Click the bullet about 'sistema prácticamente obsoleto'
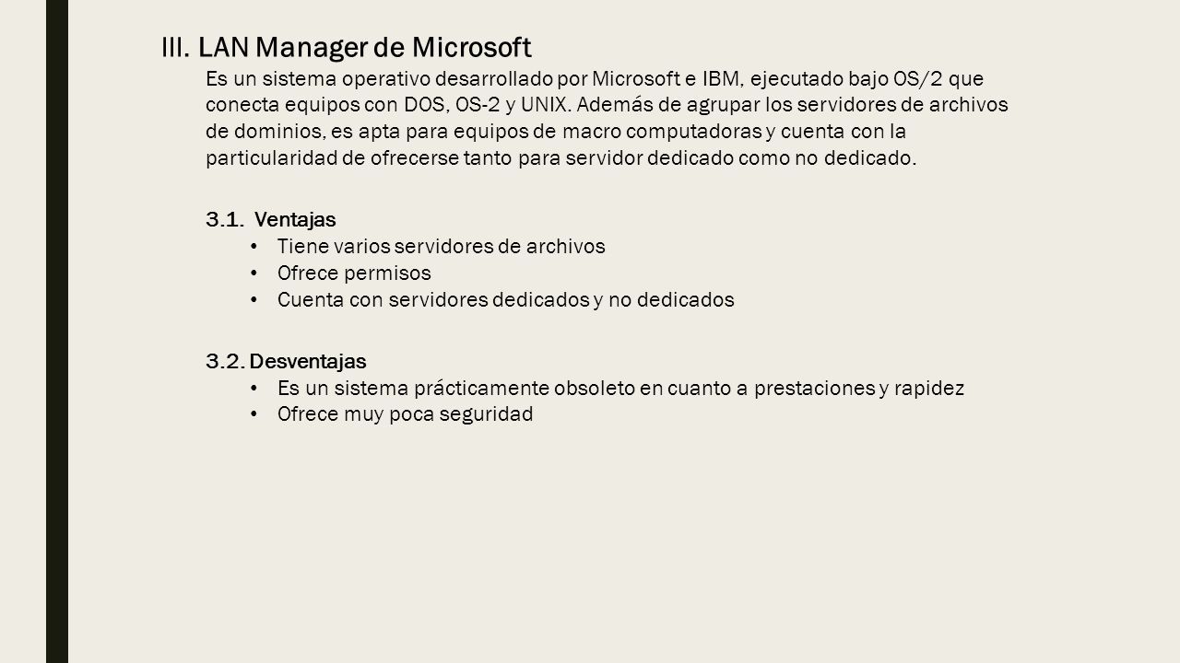Viewport: 1180px width, 663px height. (620, 388)
